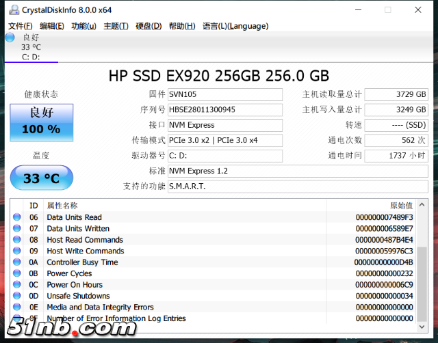Select the Unsafe Shutdowns row
The image size is (438, 343).
pyautogui.click(x=213, y=296)
